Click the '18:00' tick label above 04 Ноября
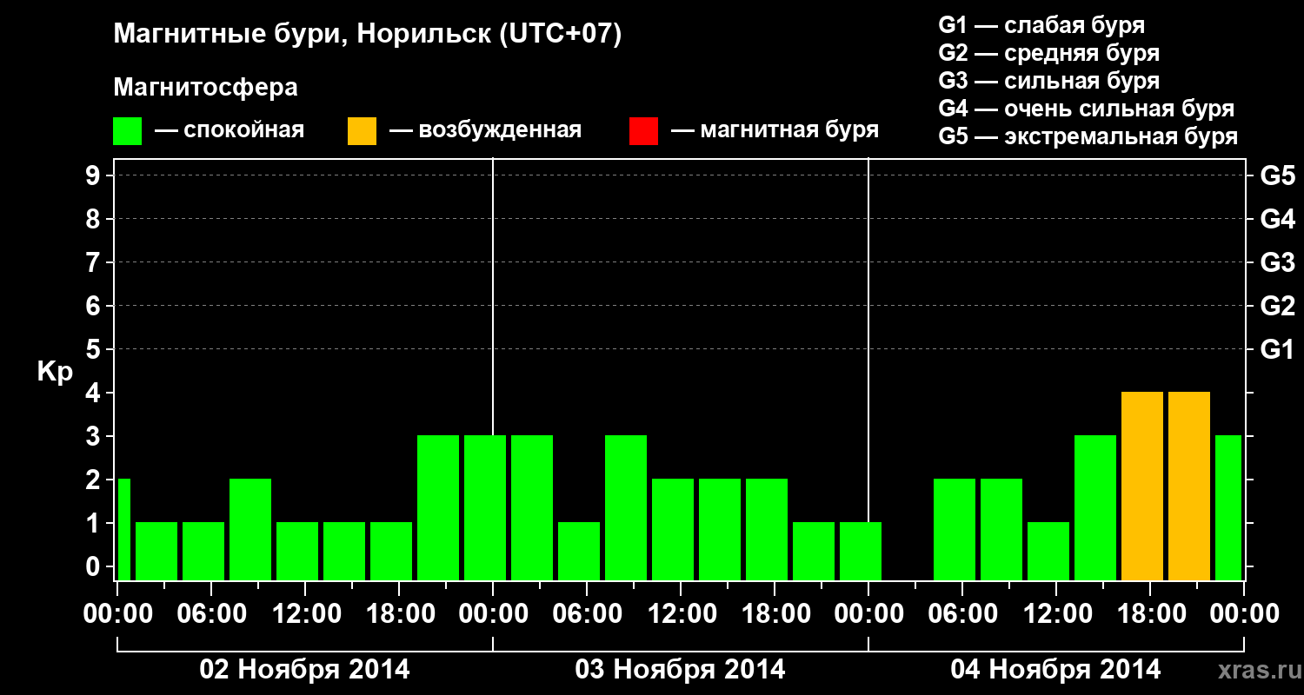The width and height of the screenshot is (1304, 695). click(1150, 613)
